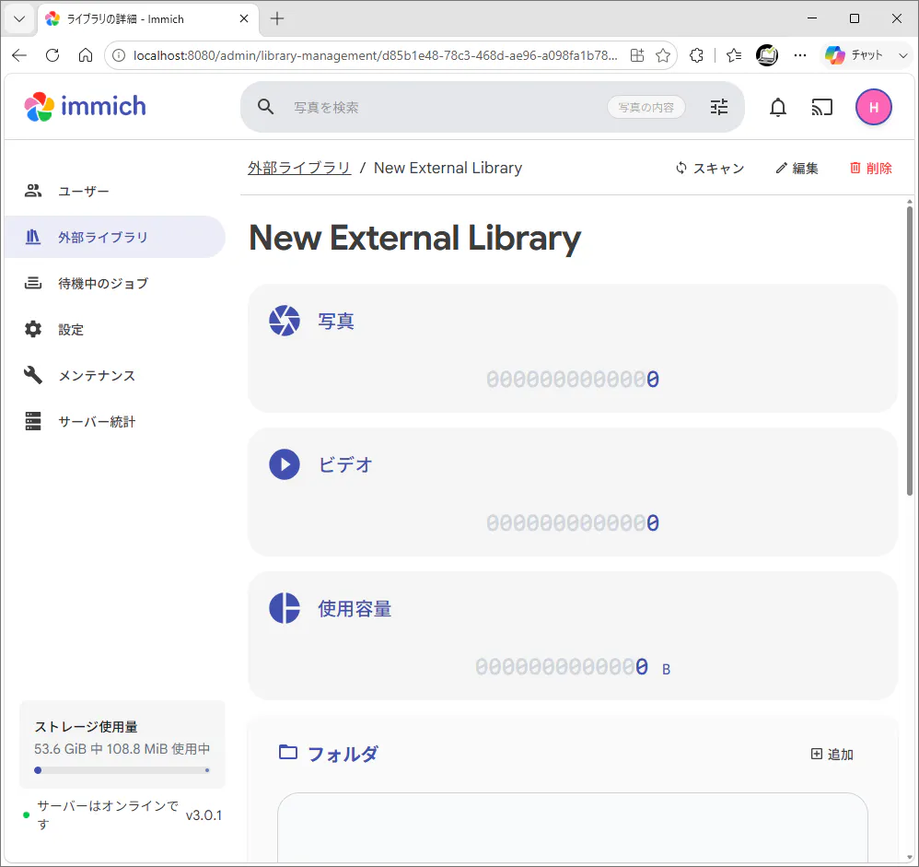Click the Immich logo

tap(85, 107)
